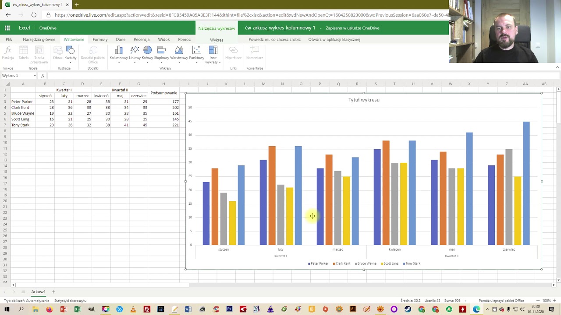Open Photoshop from the taskbar
Viewport: 561px width, 315px height.
coord(229,309)
